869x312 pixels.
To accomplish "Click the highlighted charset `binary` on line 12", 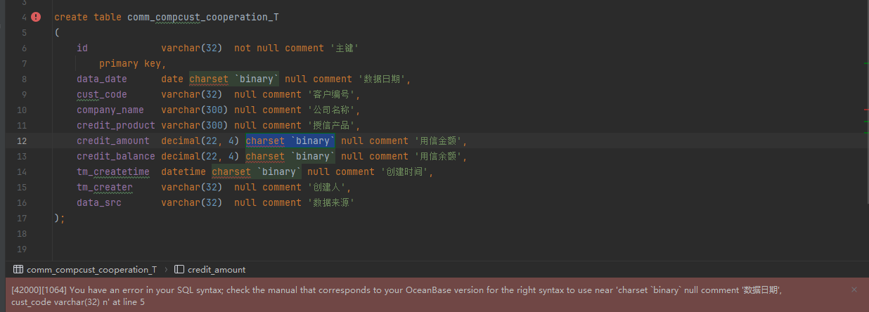I will pyautogui.click(x=290, y=141).
